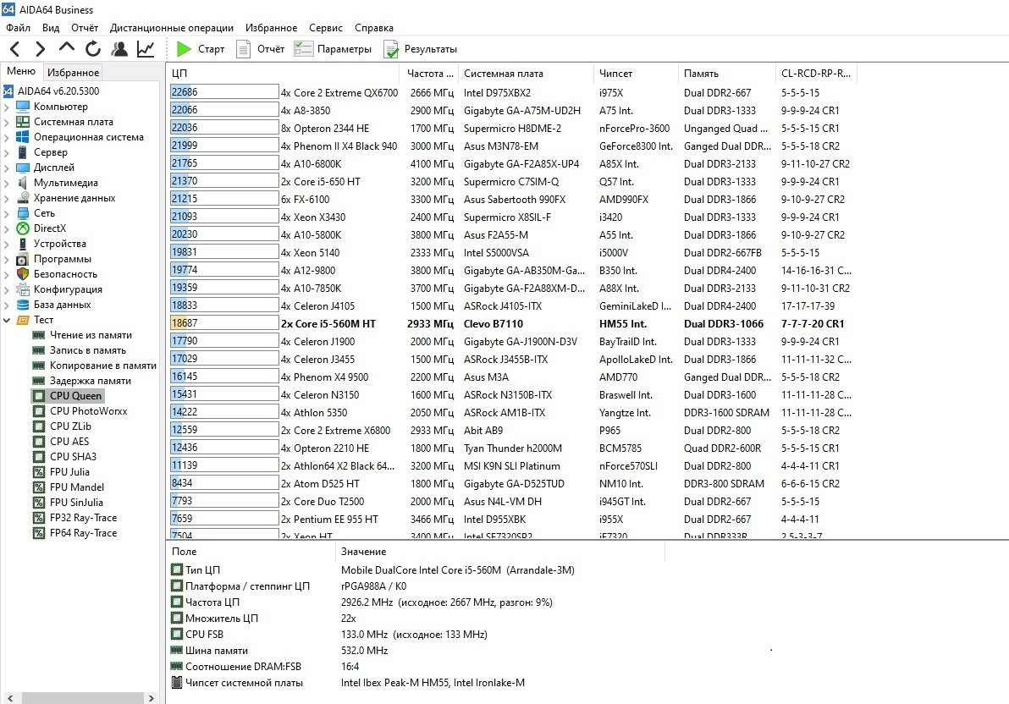Expand the Хранение данных tree node

pos(7,198)
